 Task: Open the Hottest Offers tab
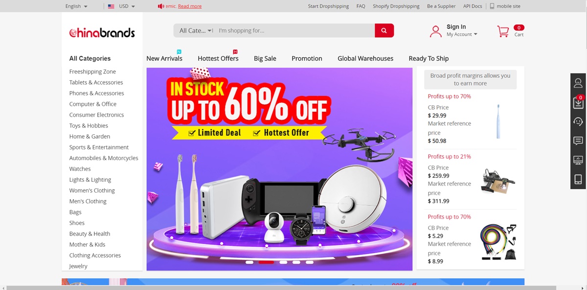pyautogui.click(x=218, y=58)
